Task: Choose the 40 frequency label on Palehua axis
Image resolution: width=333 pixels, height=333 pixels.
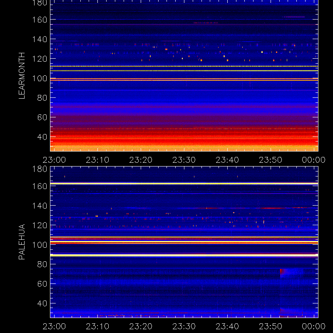Action: [42, 303]
